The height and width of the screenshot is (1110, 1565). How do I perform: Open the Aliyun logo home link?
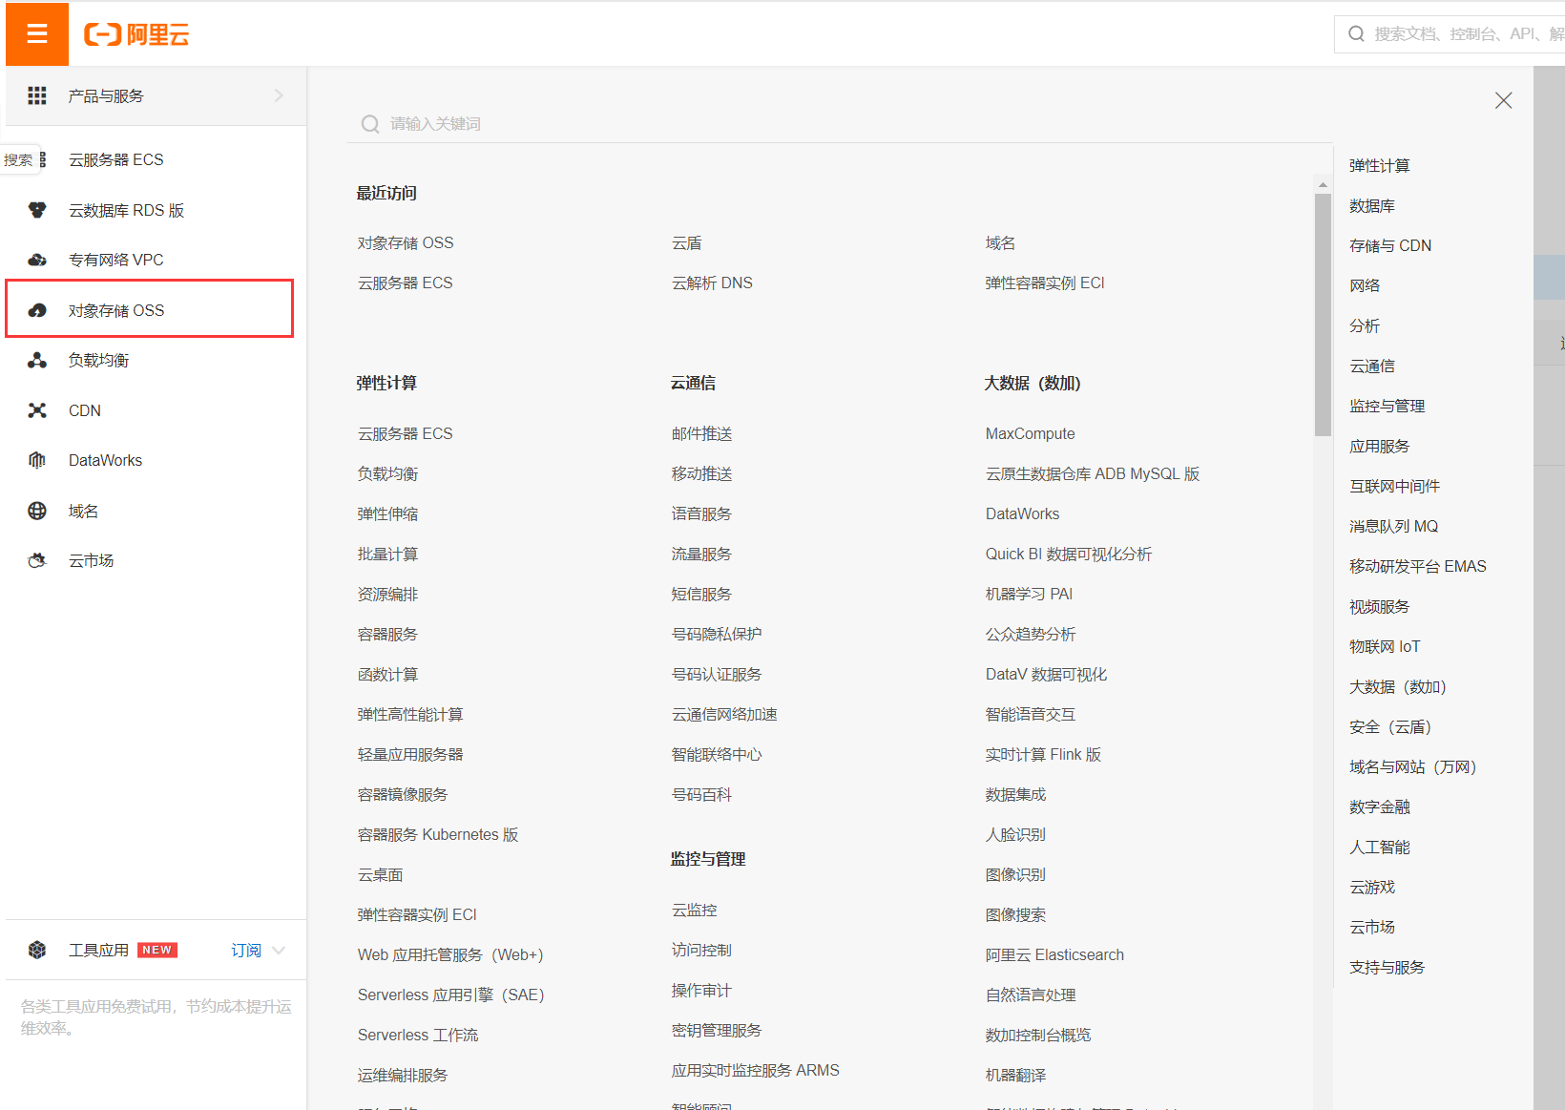pyautogui.click(x=136, y=34)
